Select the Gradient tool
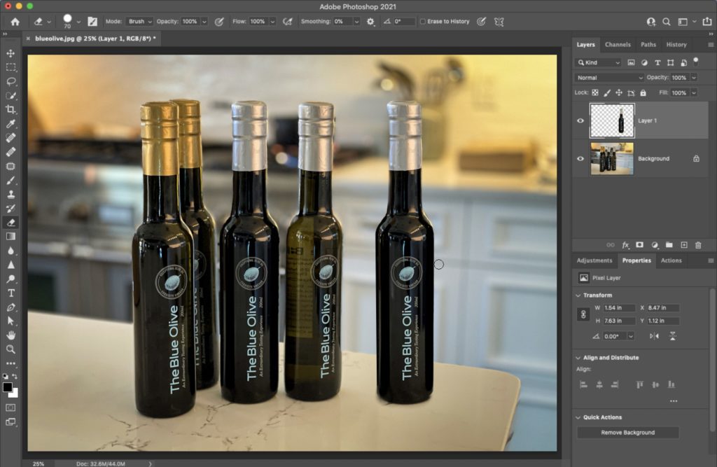This screenshot has height=467, width=717. (x=11, y=237)
